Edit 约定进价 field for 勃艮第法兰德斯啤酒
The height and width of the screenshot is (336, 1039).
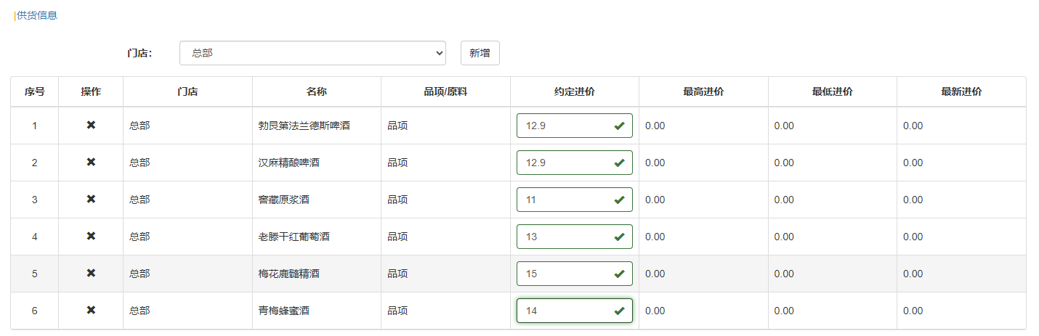point(563,126)
